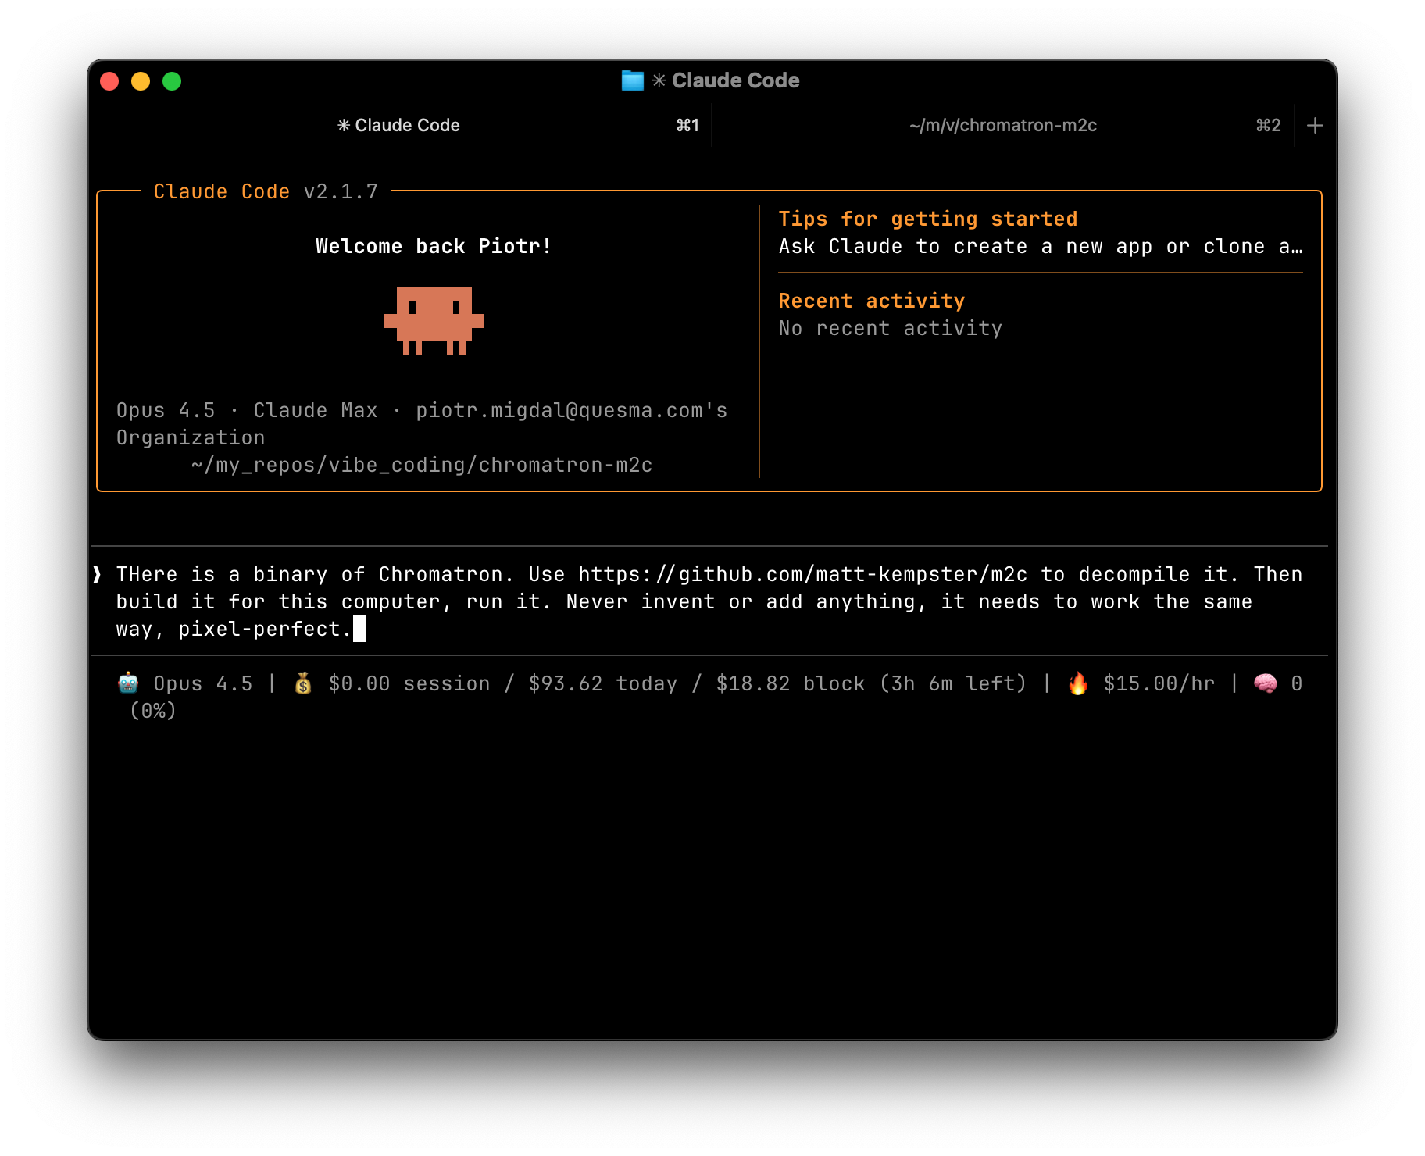Click the pixel-art Claude mascot
This screenshot has width=1425, height=1156.
point(432,320)
